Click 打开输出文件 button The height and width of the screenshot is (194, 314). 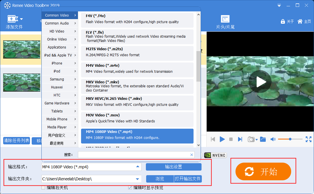coord(188,179)
